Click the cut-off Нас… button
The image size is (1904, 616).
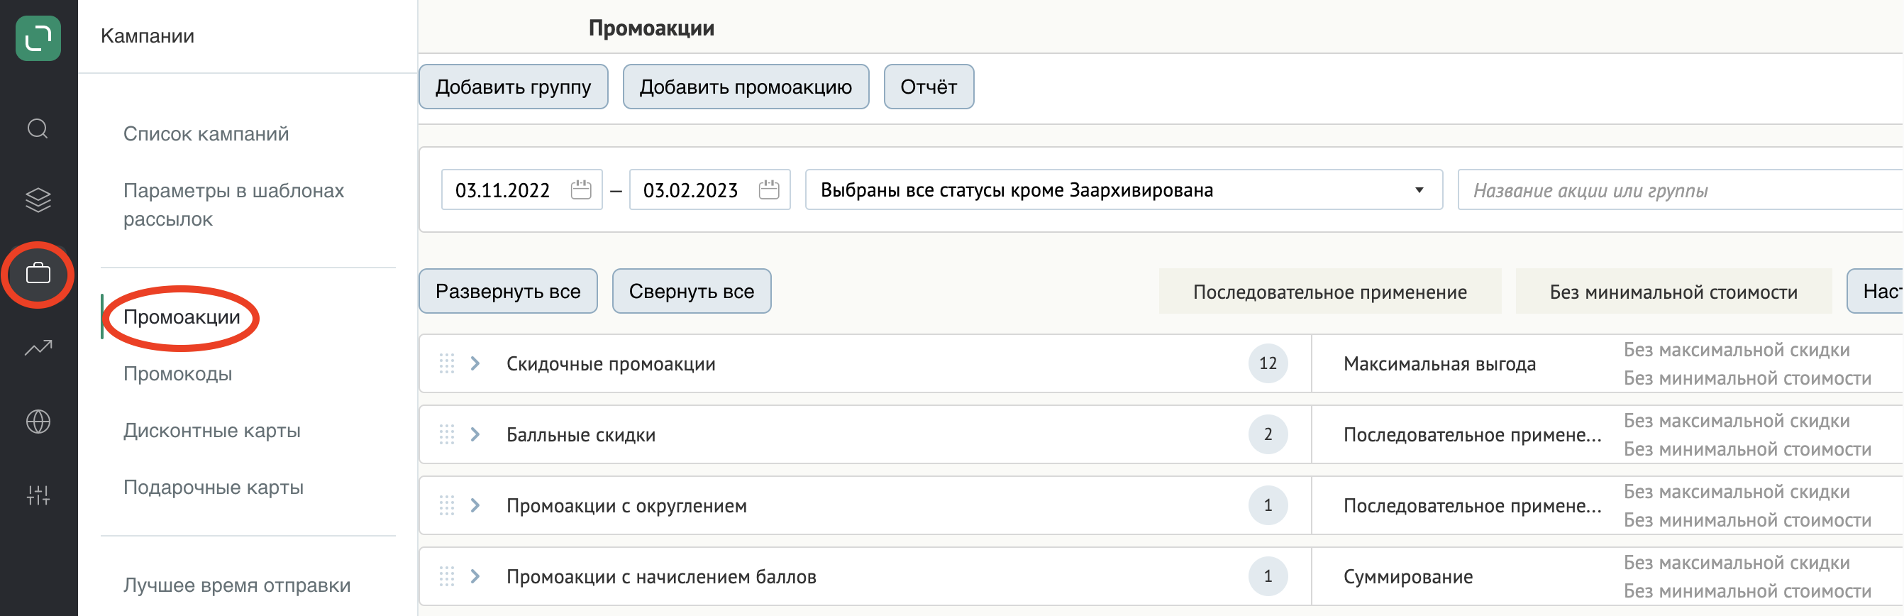click(x=1876, y=292)
